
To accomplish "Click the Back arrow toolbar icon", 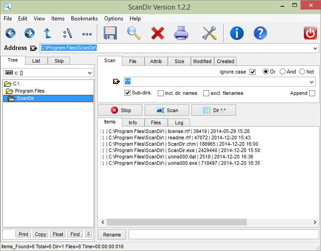I will [10, 33].
